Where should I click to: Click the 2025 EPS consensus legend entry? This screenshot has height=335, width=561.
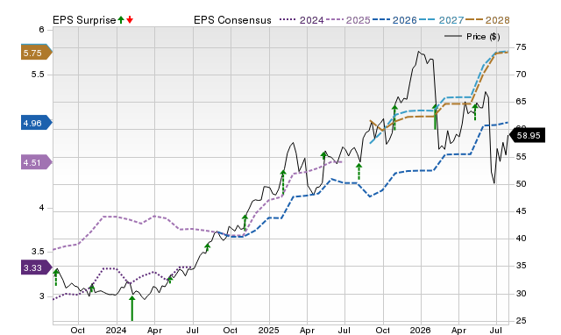[x=348, y=20]
